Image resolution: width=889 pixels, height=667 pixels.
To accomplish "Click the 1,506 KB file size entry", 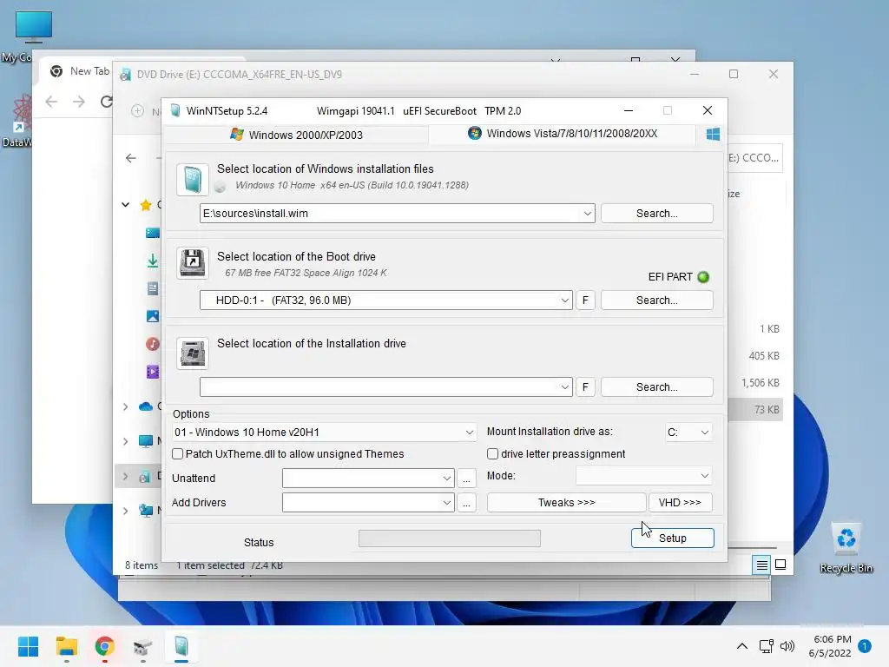I will [761, 383].
